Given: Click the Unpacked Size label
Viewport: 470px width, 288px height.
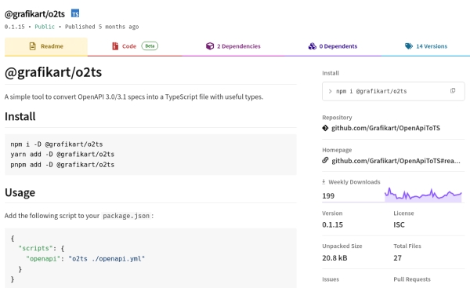Looking at the screenshot, I should click(342, 246).
